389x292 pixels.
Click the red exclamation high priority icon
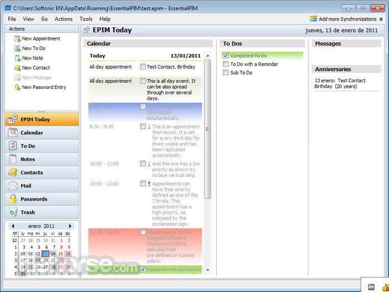point(149,184)
